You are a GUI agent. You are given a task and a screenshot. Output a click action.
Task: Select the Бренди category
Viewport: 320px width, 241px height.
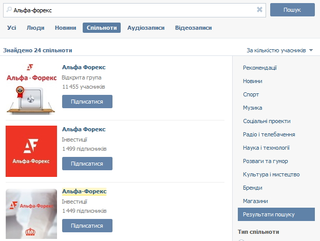tap(252, 188)
